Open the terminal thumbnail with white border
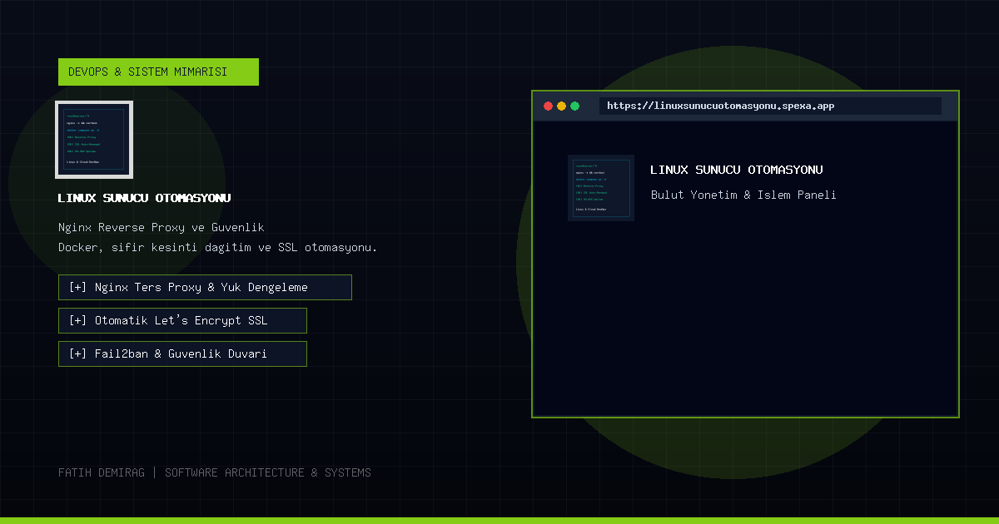Viewport: 999px width, 524px height. tap(94, 140)
